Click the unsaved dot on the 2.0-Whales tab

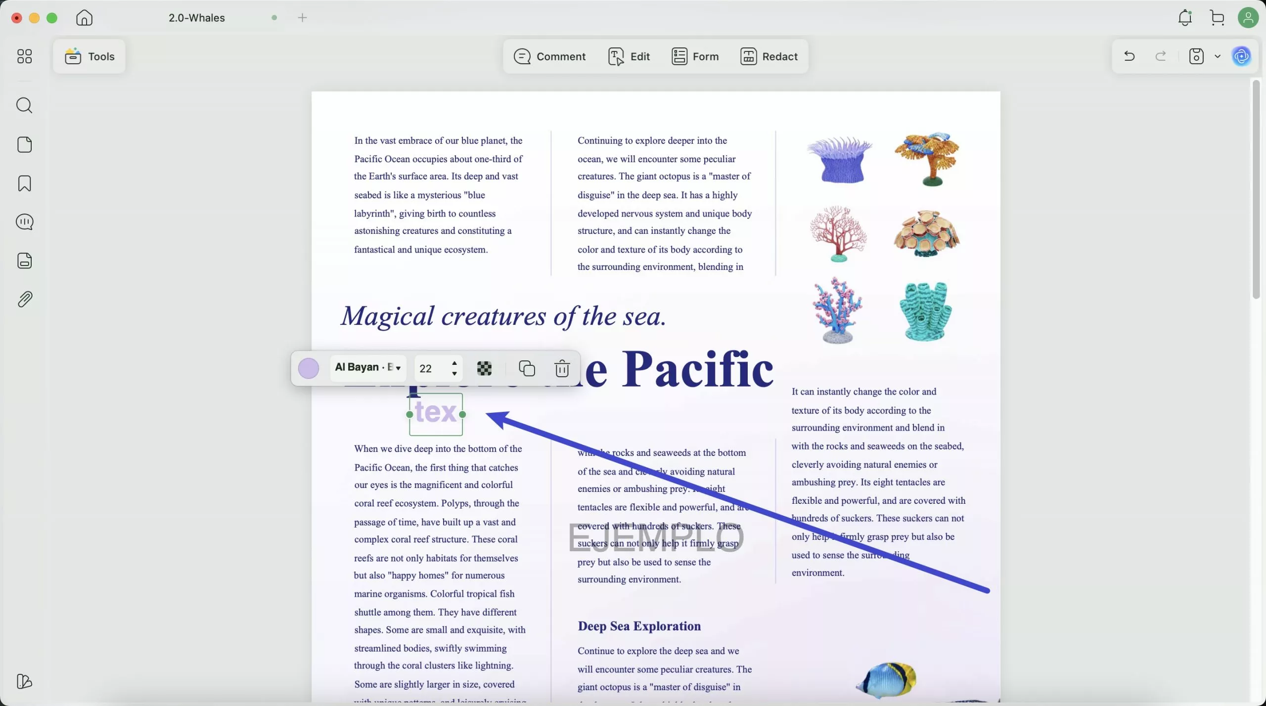[274, 18]
